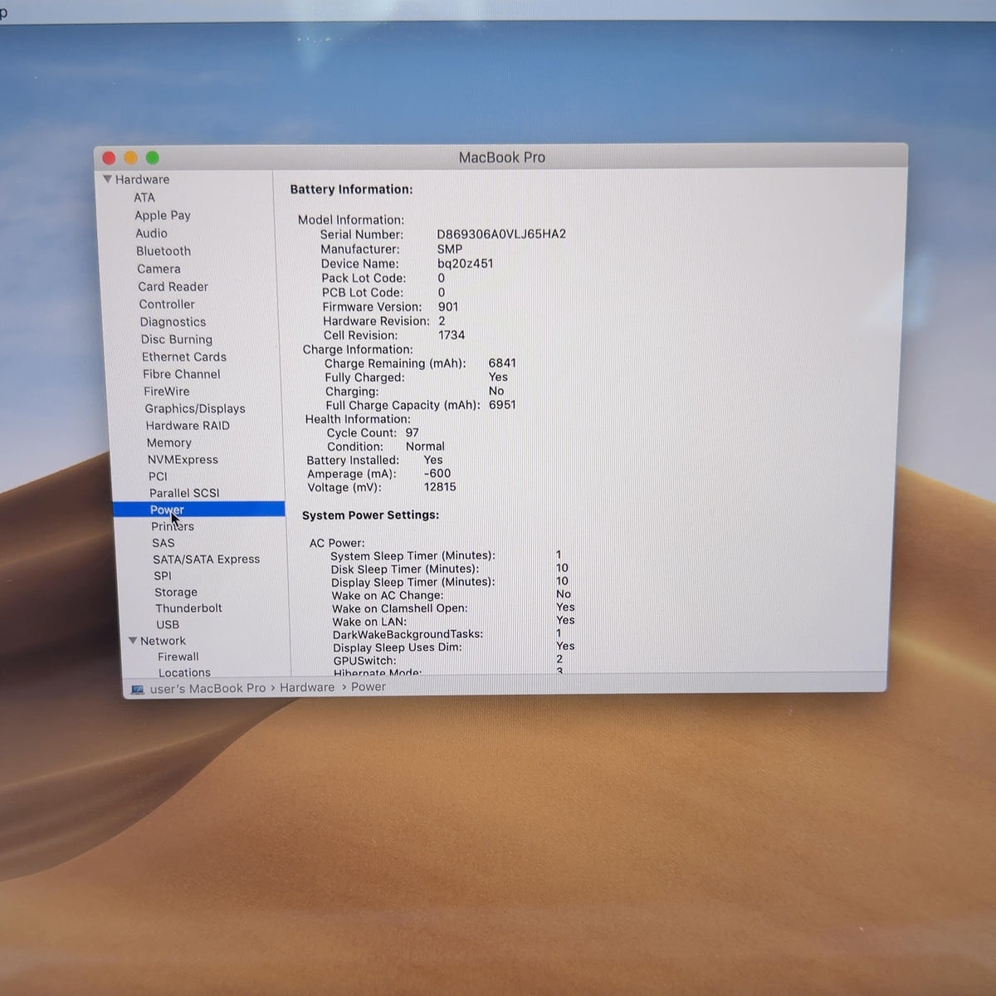
Task: Click Hardware in the bottom path bar
Action: click(307, 687)
